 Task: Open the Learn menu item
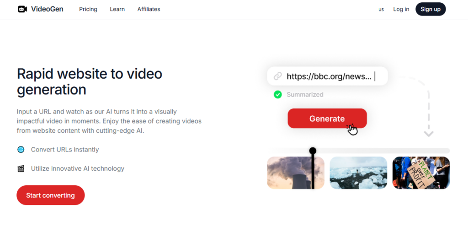(117, 9)
